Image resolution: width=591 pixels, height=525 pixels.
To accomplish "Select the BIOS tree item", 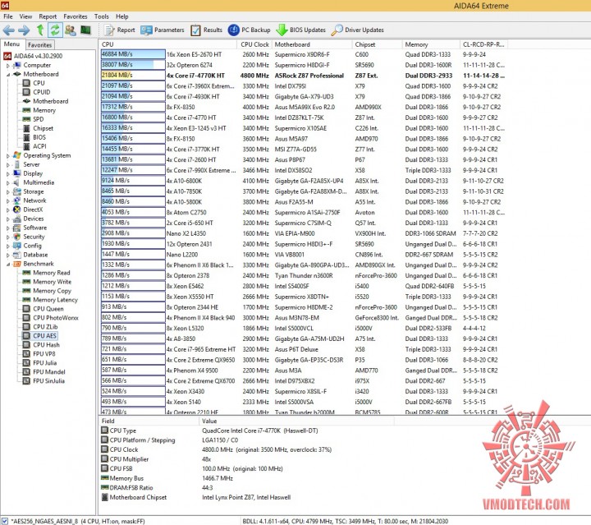I will click(34, 137).
